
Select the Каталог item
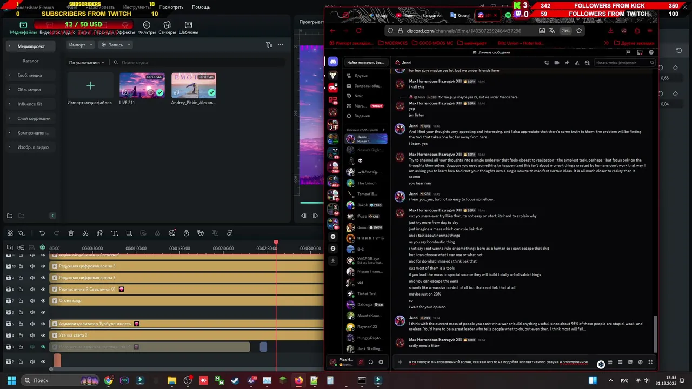(31, 61)
